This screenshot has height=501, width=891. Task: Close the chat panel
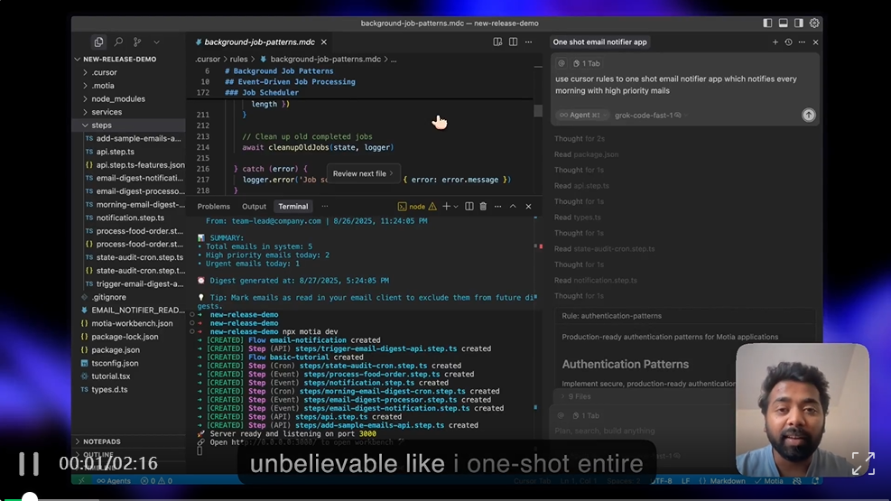pos(815,42)
